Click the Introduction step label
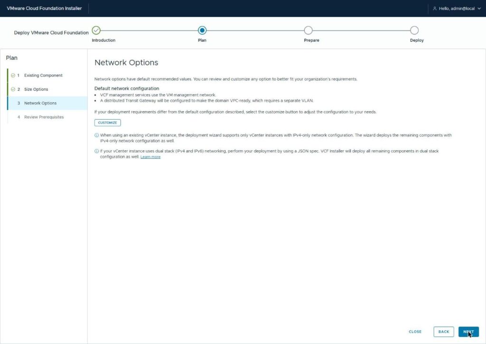486x344 pixels. [103, 40]
